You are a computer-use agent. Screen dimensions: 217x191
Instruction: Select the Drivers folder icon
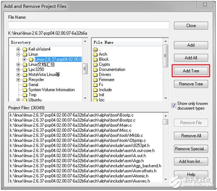coord(95,75)
